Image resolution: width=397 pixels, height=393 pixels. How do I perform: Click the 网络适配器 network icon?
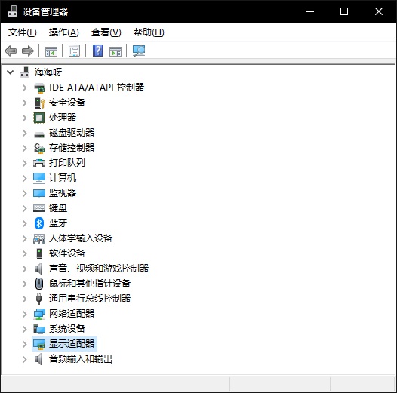[39, 314]
